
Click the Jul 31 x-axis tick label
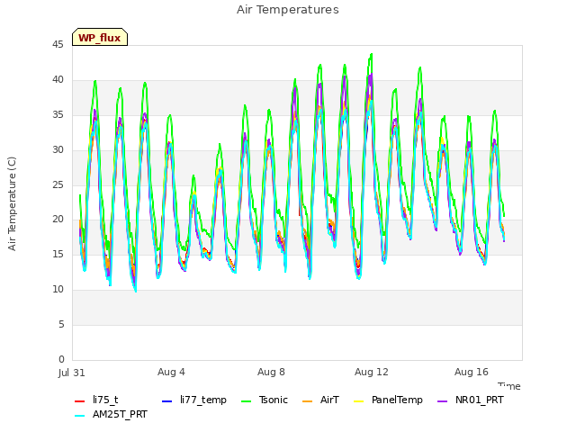pos(72,373)
